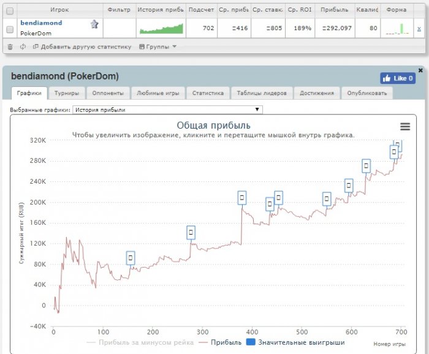Click the star icon next to bendiamond
The image size is (429, 354).
pyautogui.click(x=94, y=24)
